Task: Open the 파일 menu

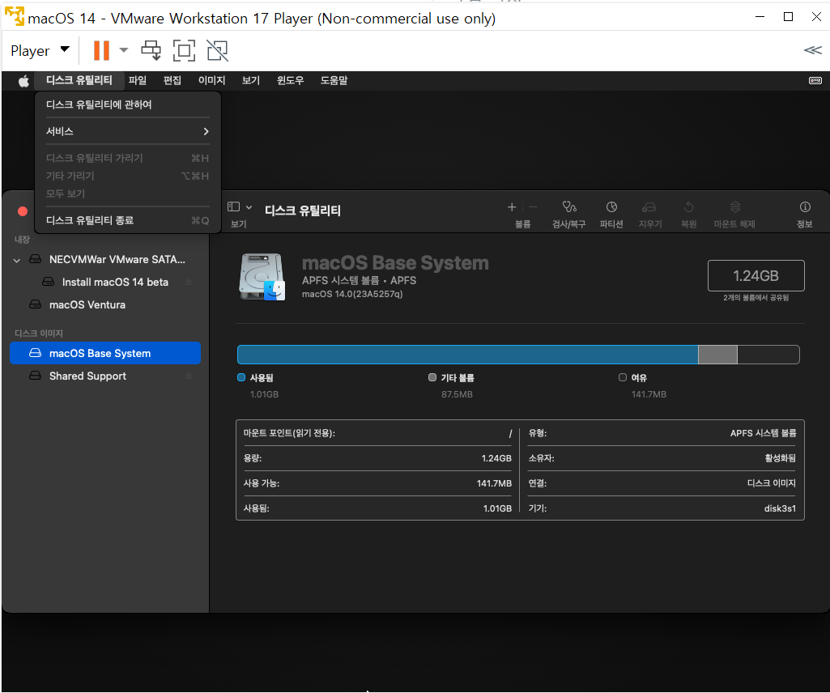Action: pyautogui.click(x=138, y=80)
